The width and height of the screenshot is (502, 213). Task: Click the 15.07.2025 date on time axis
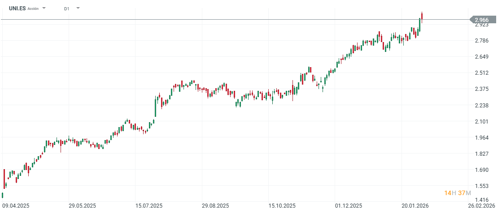coord(149,206)
